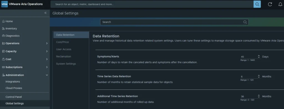
Task: Select the Data Retention tab
Action: pyautogui.click(x=71, y=35)
